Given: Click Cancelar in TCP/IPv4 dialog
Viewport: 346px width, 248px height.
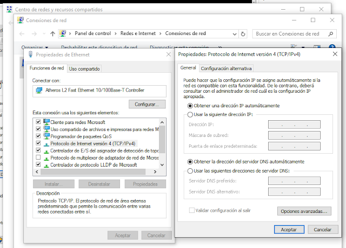Looking at the screenshot, I should [x=323, y=230].
